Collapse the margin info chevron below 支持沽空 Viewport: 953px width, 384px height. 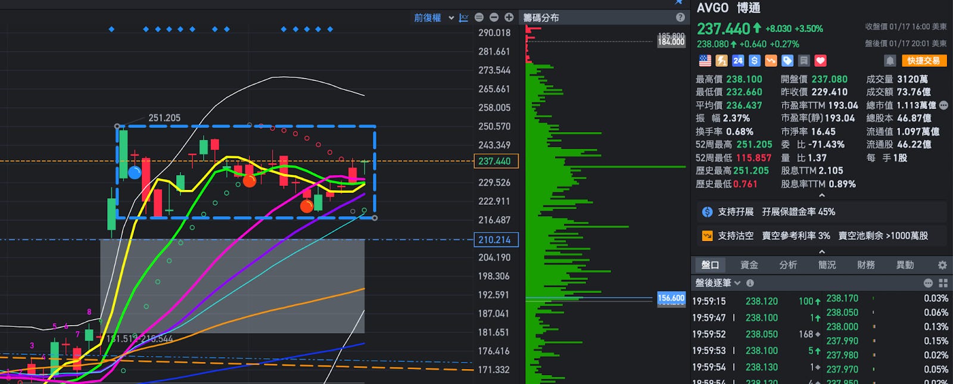pyautogui.click(x=822, y=252)
